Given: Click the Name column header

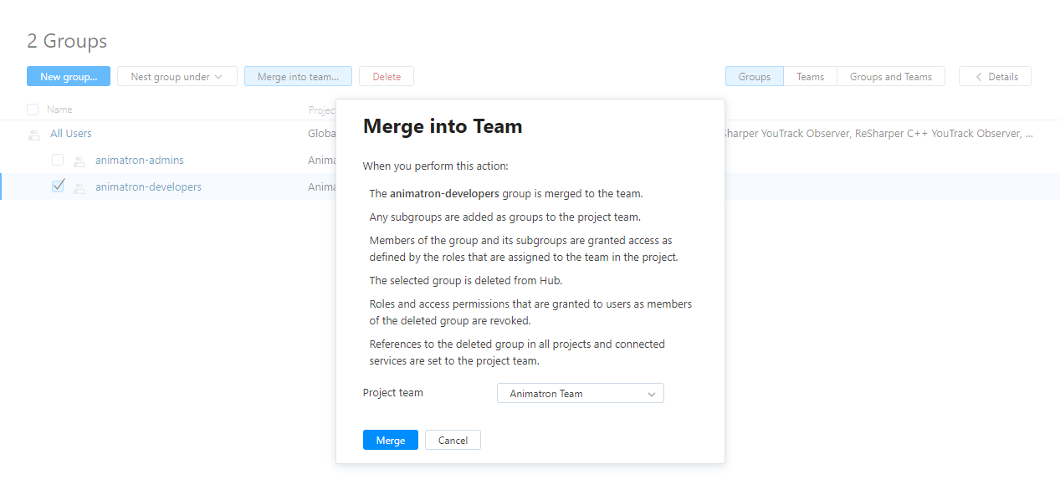Looking at the screenshot, I should click(x=59, y=110).
